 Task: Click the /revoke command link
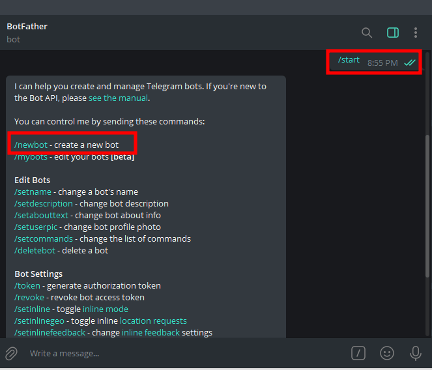click(x=29, y=297)
